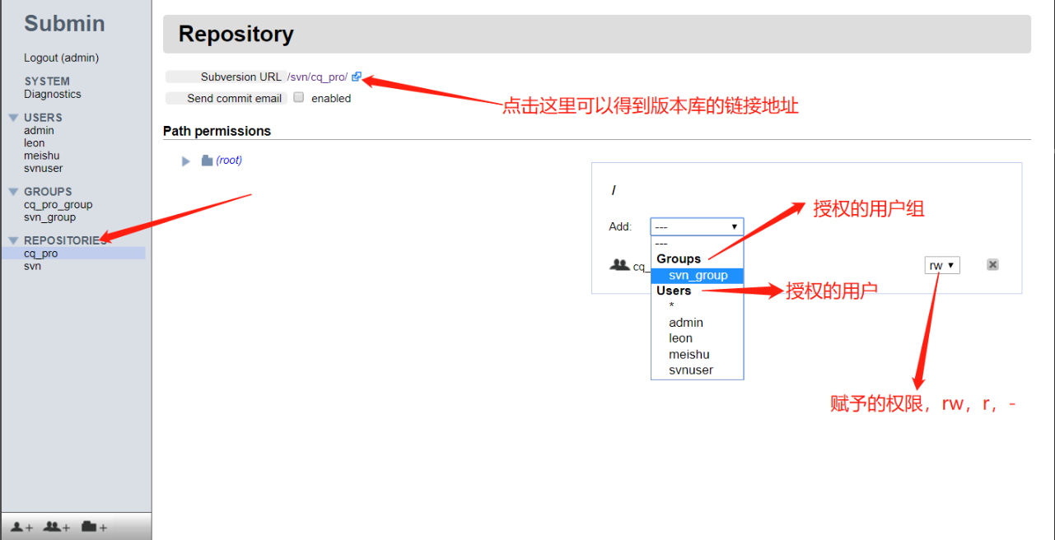
Task: Enable the Send commit email checkbox
Action: click(298, 98)
